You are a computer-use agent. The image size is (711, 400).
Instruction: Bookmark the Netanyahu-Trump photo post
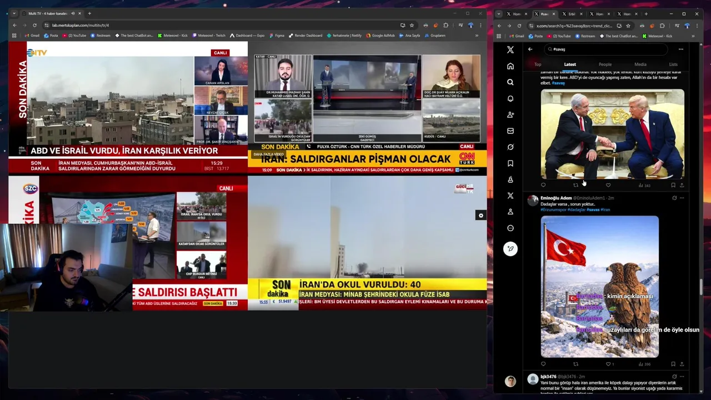(x=673, y=185)
